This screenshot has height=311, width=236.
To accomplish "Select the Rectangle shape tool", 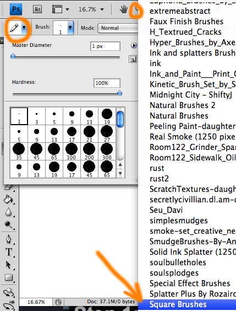I will pos(9,277).
